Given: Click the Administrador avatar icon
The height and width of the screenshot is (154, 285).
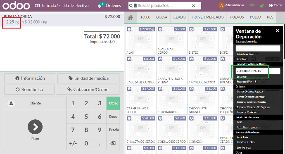Looking at the screenshot, I should coord(221,6).
